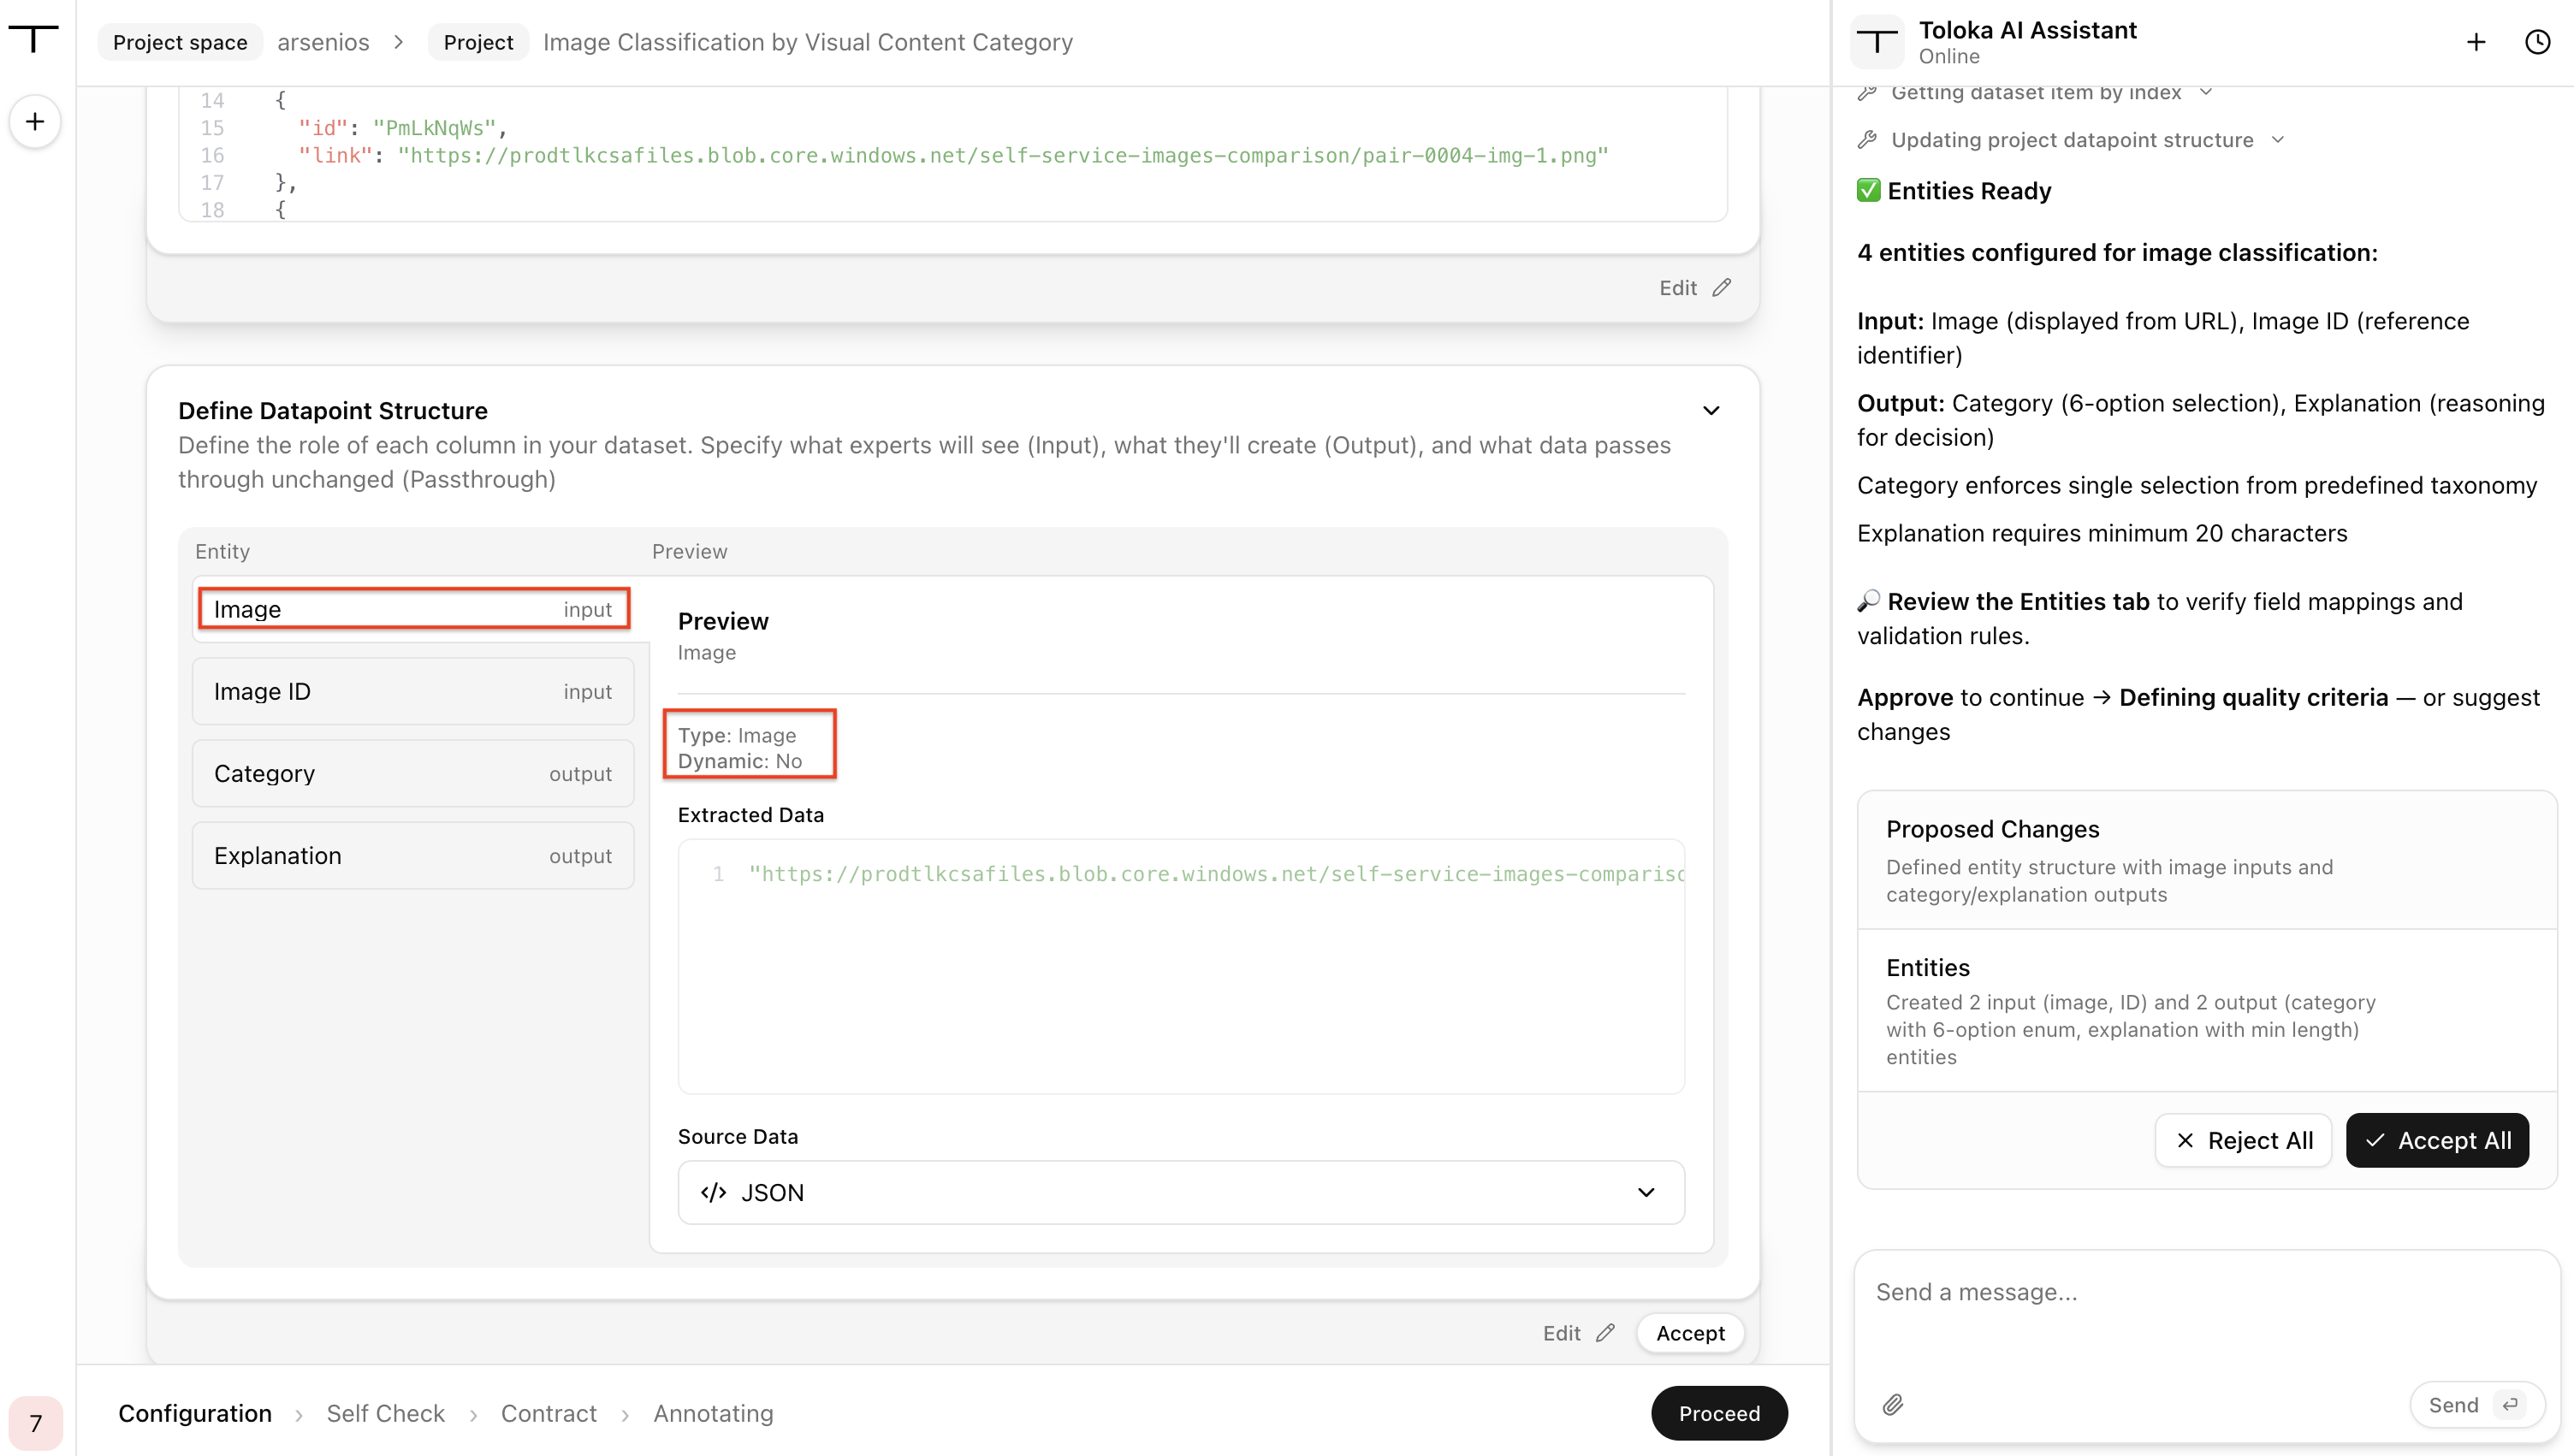Click the Toloka AI Assistant avatar

click(x=1877, y=42)
